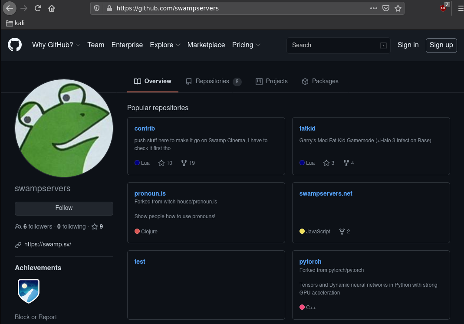
Task: View the 6 followers link
Action: click(x=38, y=226)
